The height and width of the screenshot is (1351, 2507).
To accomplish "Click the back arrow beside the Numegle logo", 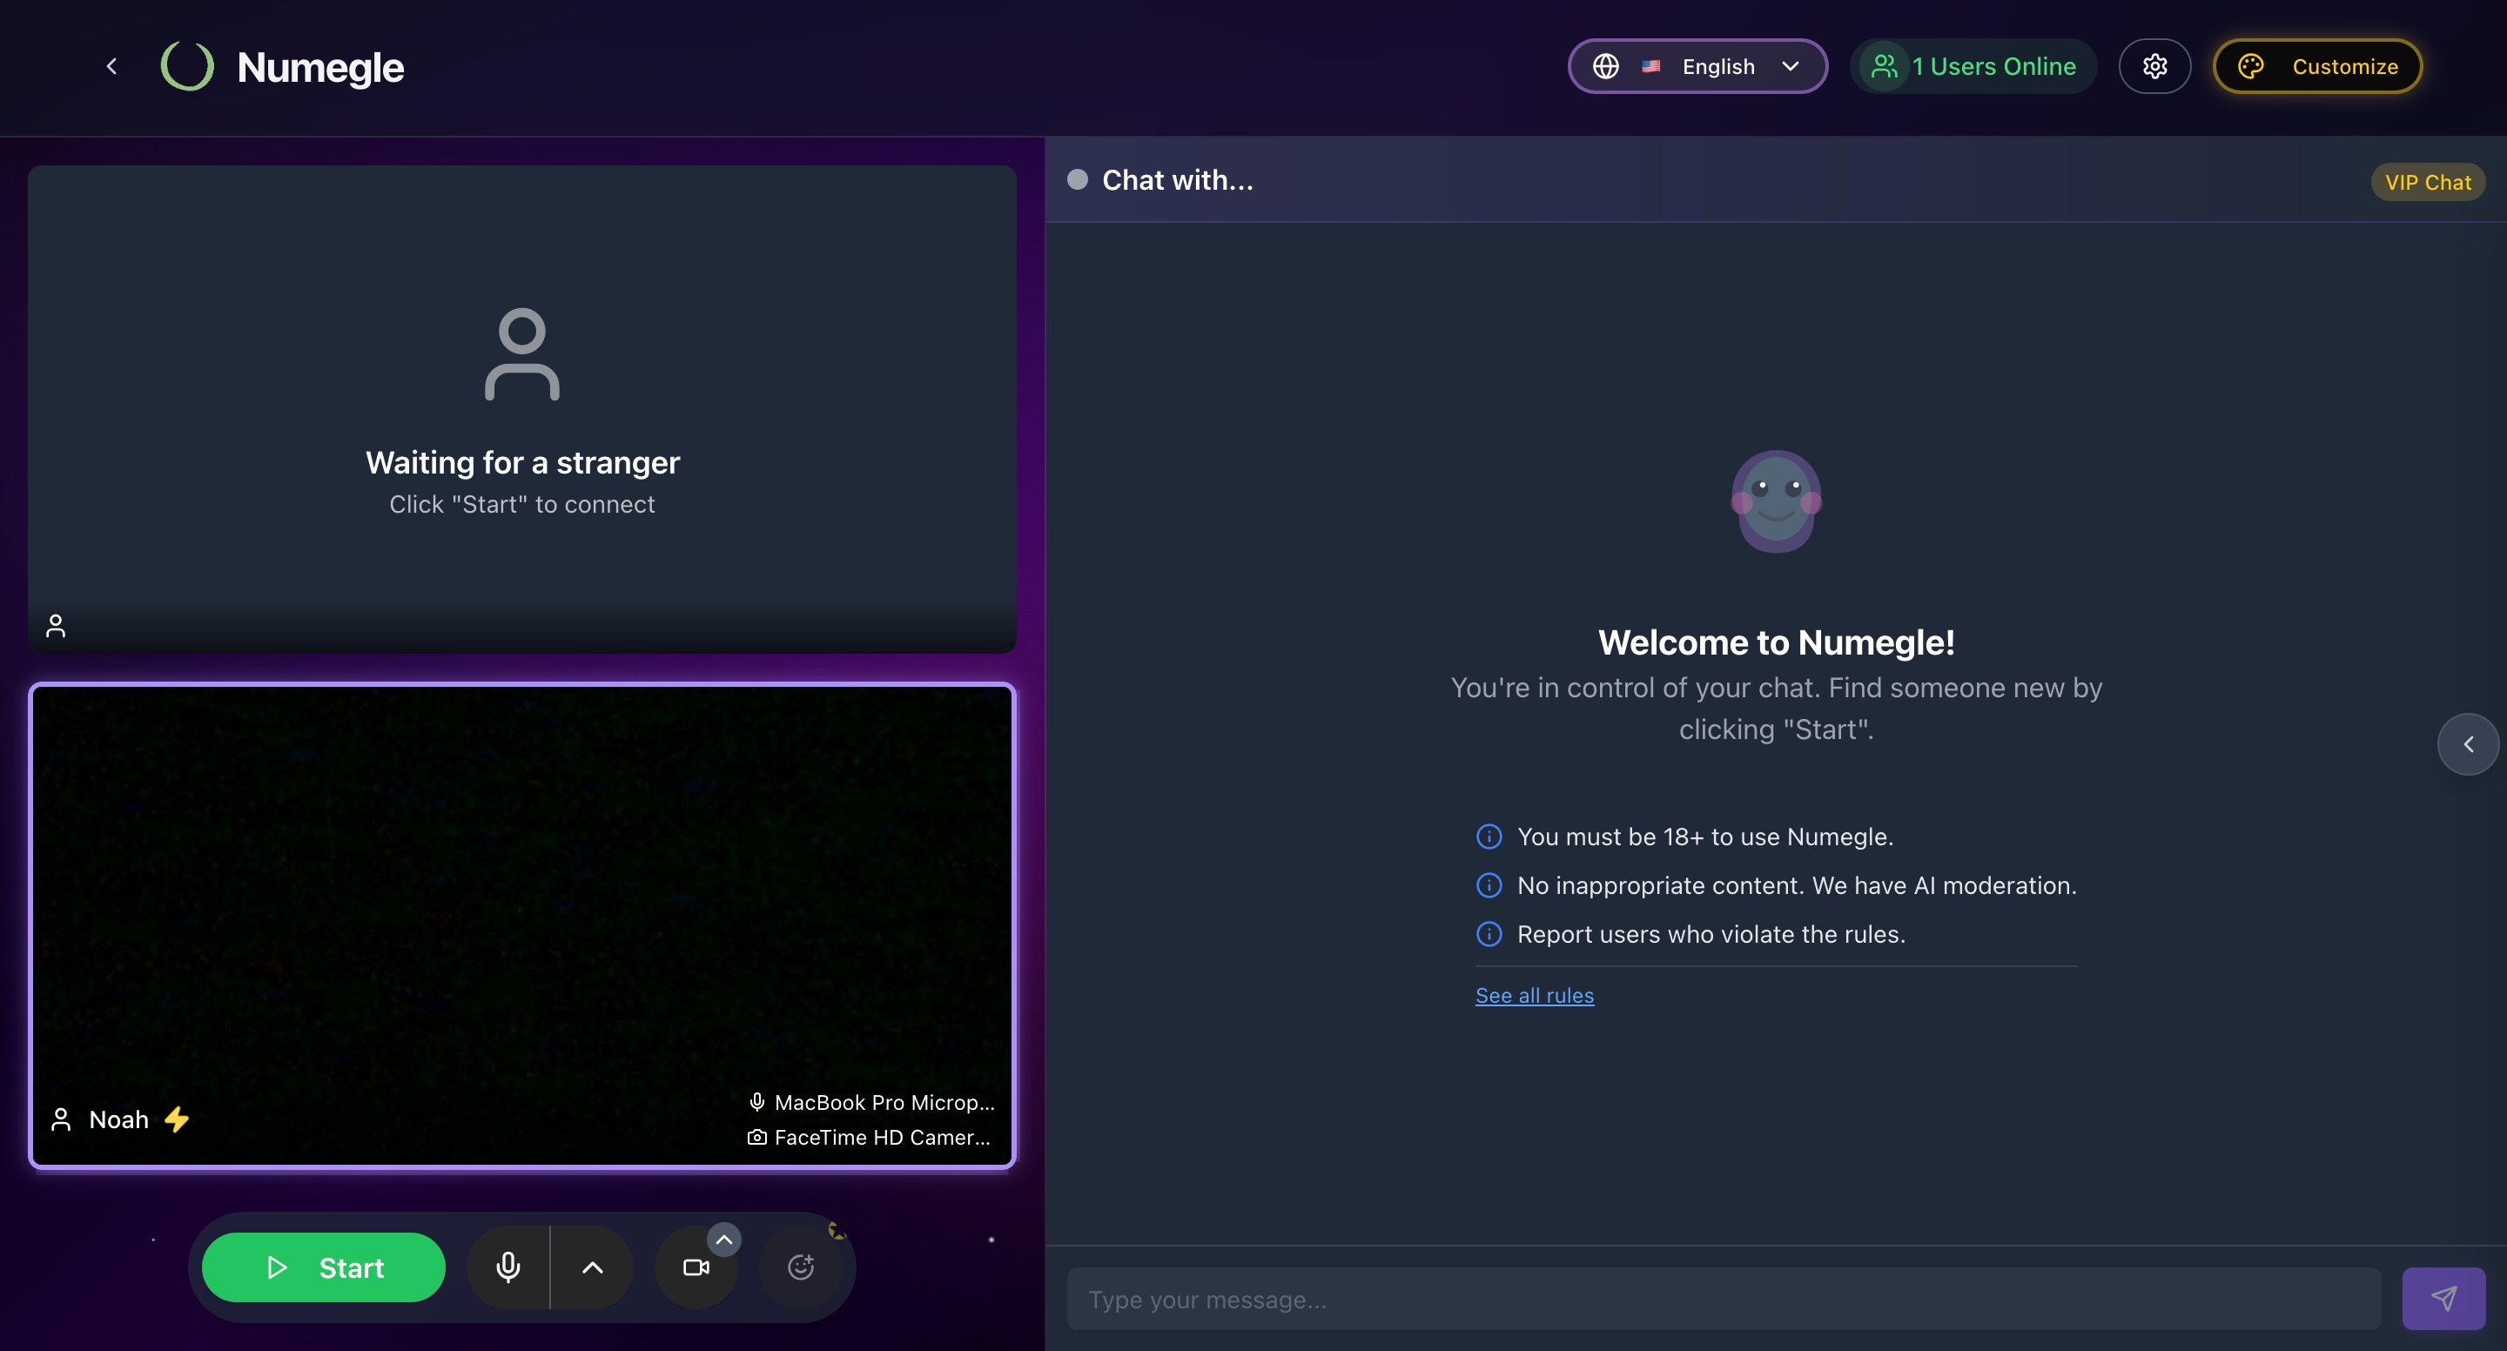I will point(112,66).
